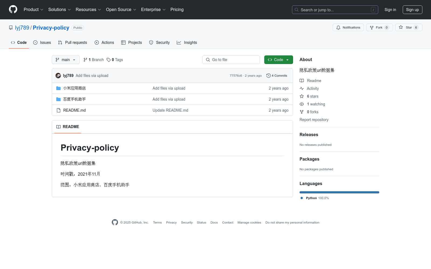This screenshot has width=431, height=269.
Task: View the 4 Commits history
Action: 277,76
